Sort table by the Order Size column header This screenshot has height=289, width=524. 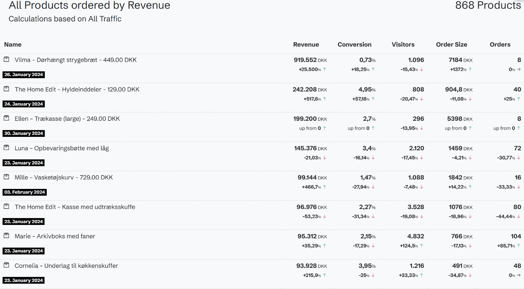pos(451,44)
